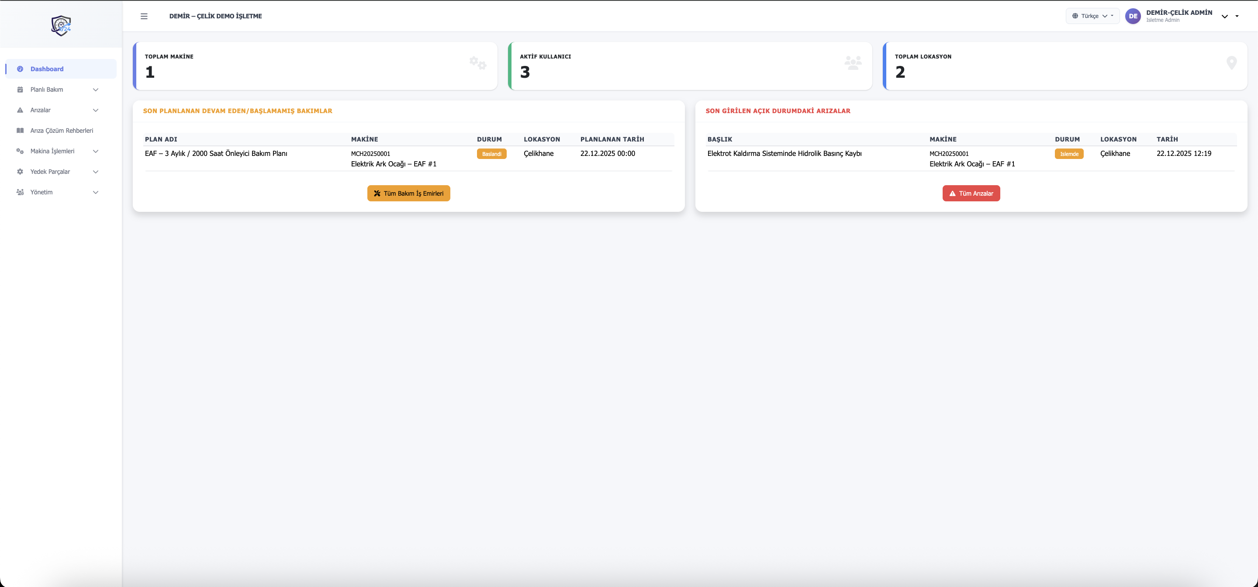Click the calendar icon next to Planlı Bakım

tap(20, 90)
